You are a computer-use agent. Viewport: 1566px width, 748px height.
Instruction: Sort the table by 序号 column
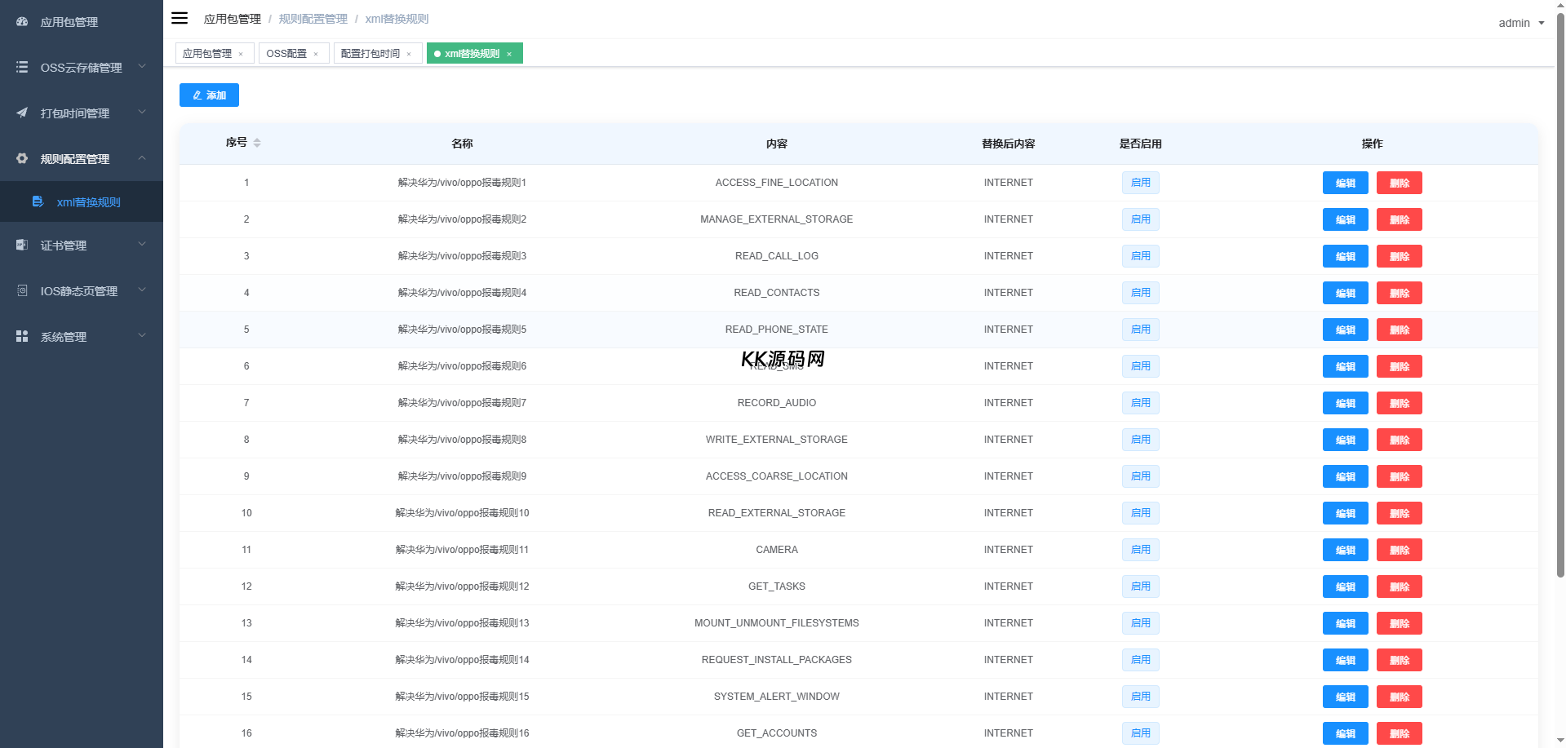click(x=257, y=143)
